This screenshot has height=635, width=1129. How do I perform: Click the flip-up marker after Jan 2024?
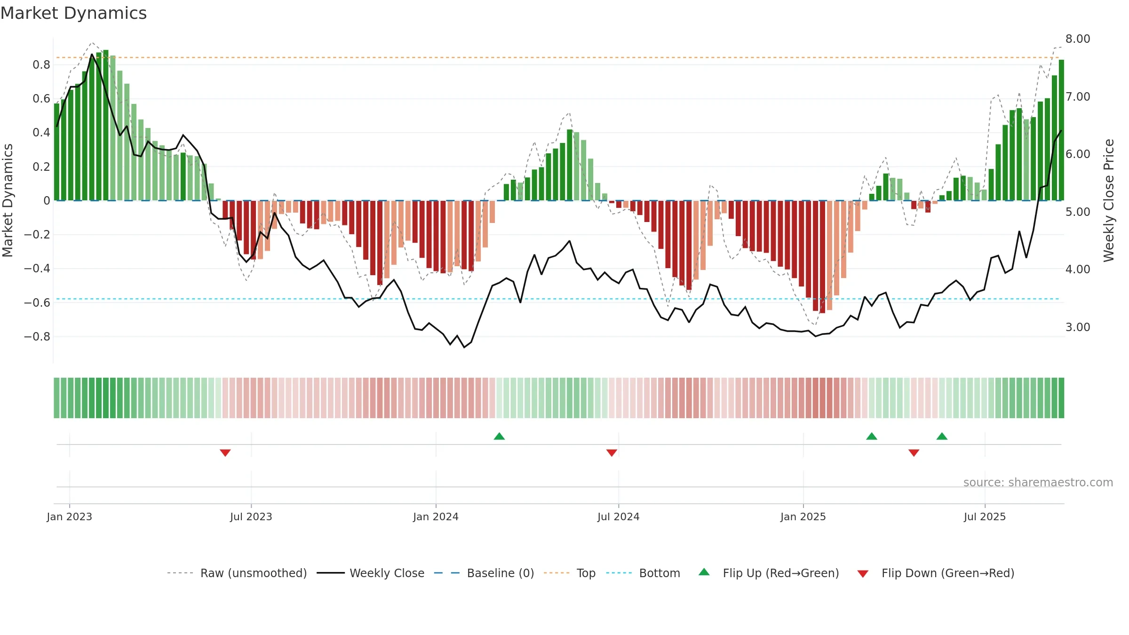[499, 436]
